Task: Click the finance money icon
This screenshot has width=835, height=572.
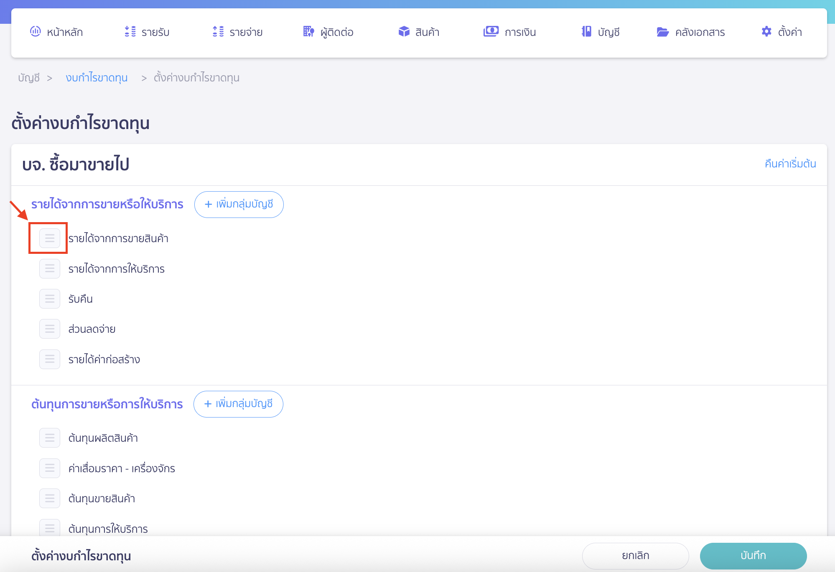Action: click(491, 32)
